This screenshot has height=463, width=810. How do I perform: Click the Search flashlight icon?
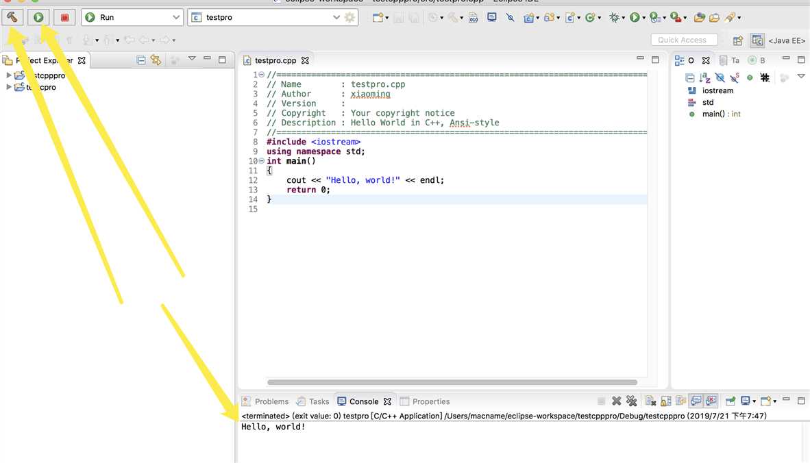pos(730,18)
